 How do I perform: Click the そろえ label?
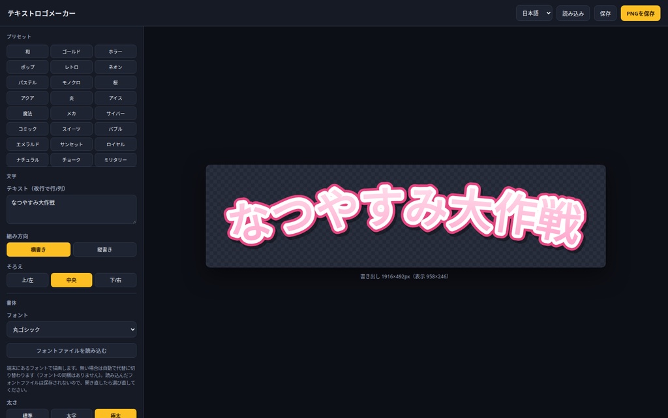[14, 266]
